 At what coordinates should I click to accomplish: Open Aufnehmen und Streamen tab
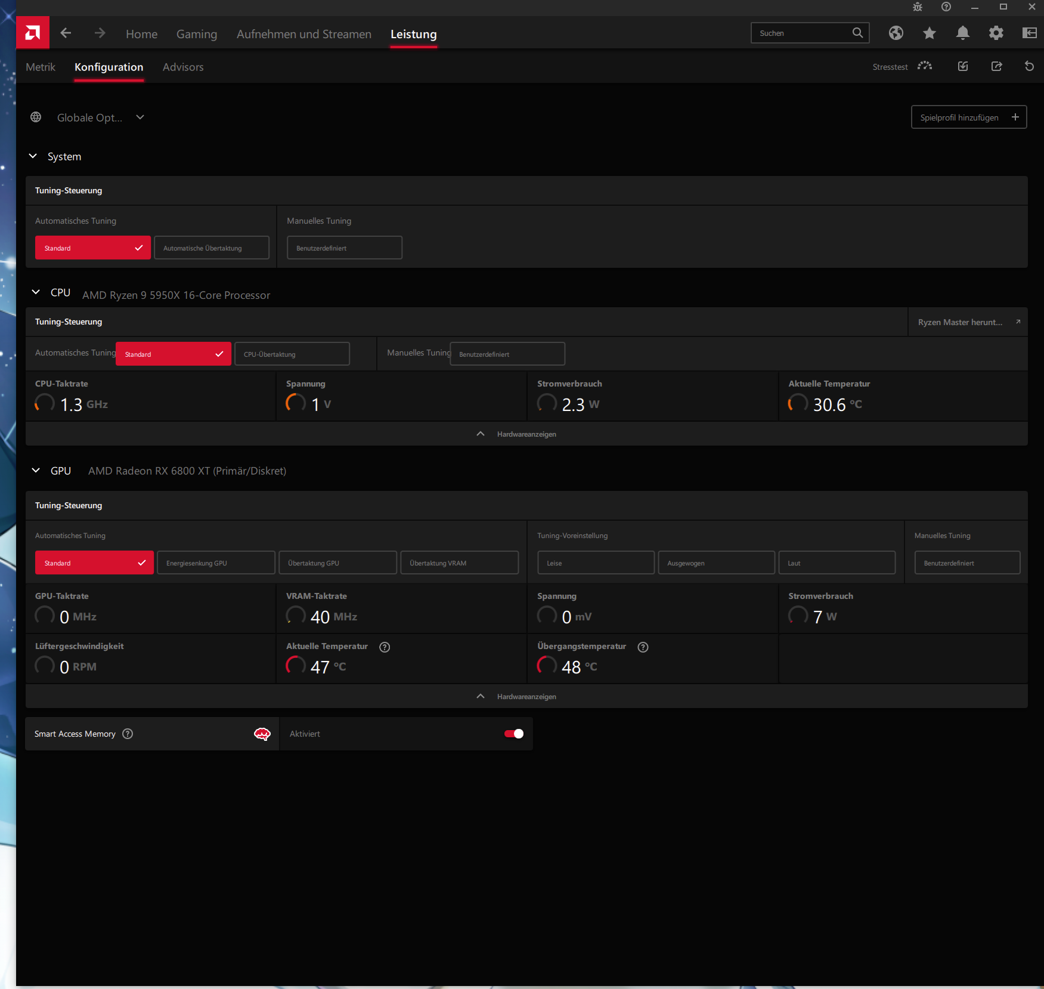tap(304, 34)
